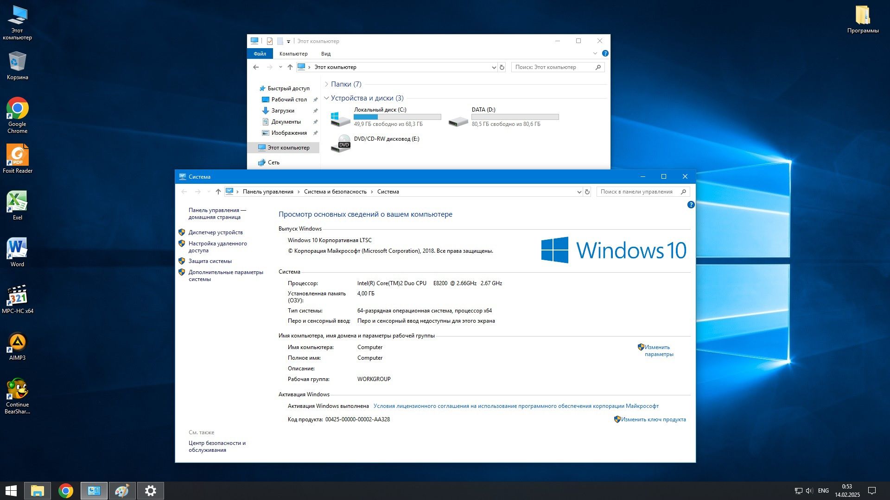Go up one level in the Система window
This screenshot has height=500, width=890.
218,192
